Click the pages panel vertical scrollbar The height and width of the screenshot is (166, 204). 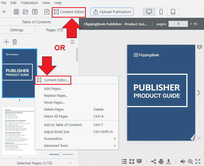tap(77, 55)
